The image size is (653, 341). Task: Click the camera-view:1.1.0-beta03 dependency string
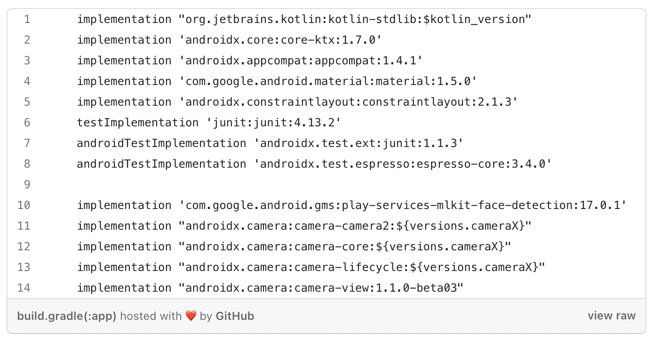[x=321, y=288]
